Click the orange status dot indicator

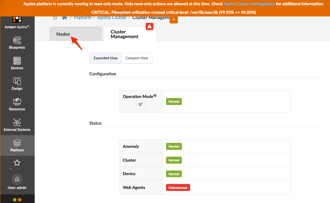pos(20,200)
